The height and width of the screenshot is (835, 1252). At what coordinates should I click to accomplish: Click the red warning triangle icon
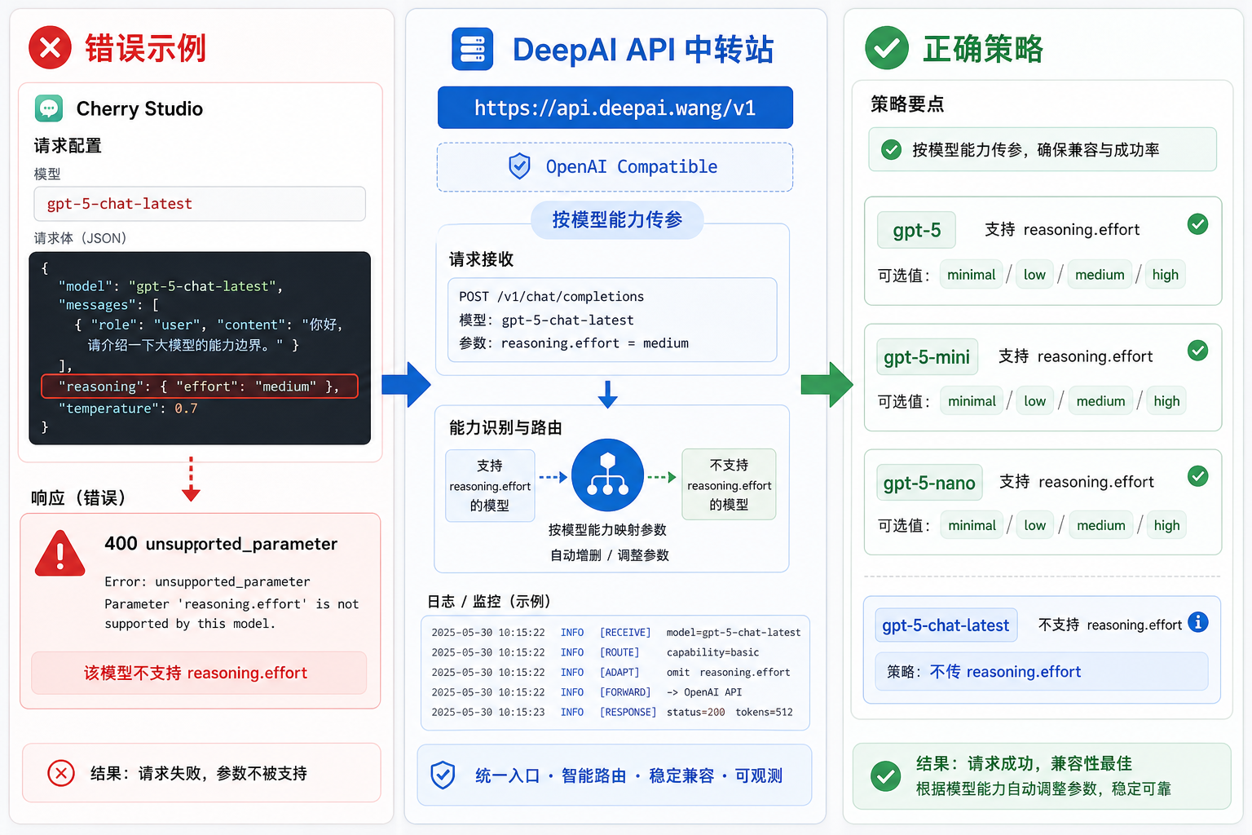[x=60, y=554]
